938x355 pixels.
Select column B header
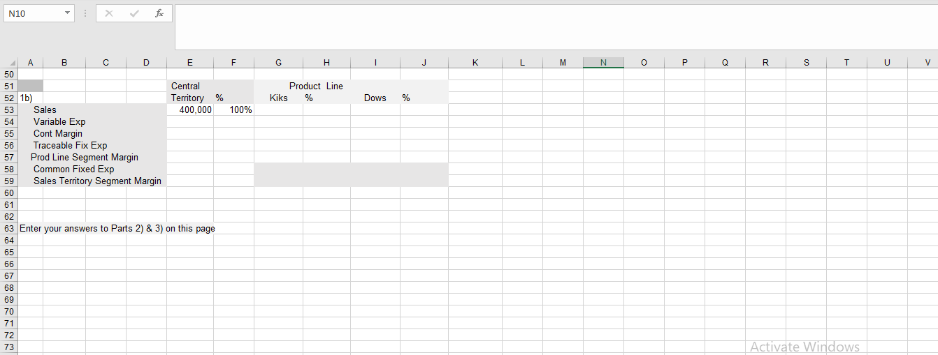(64, 63)
